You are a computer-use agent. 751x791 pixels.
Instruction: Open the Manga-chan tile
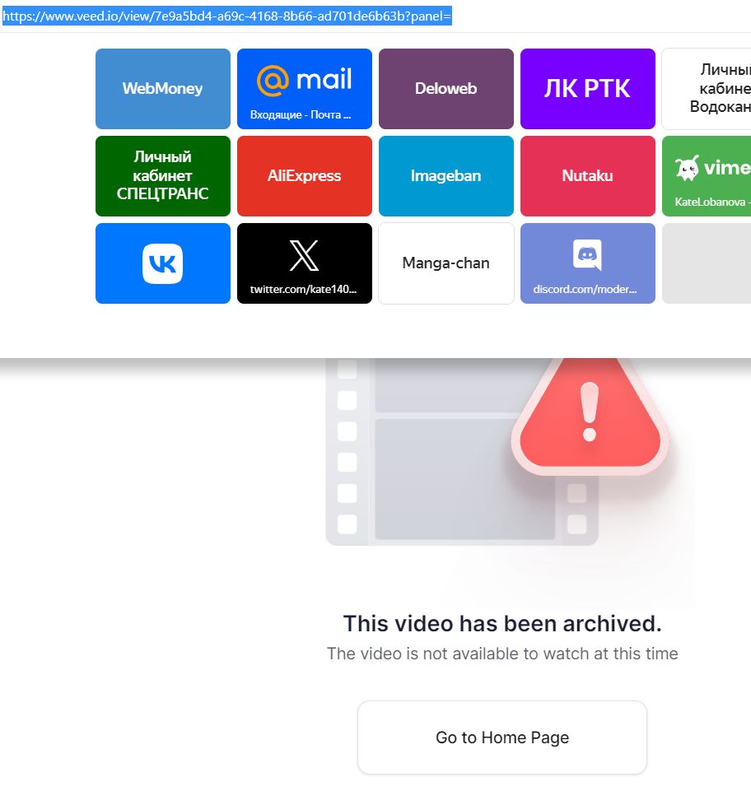click(x=446, y=263)
